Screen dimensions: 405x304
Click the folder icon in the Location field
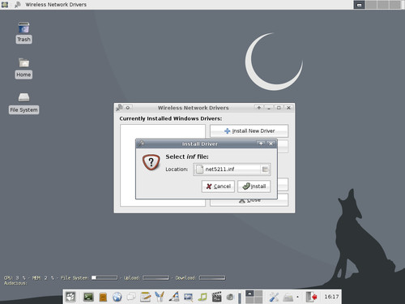click(265, 169)
